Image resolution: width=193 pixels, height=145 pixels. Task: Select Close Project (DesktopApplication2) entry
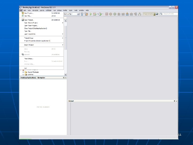coord(41,28)
